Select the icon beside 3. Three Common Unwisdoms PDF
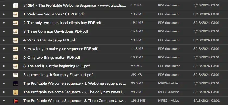 click(x=16, y=32)
